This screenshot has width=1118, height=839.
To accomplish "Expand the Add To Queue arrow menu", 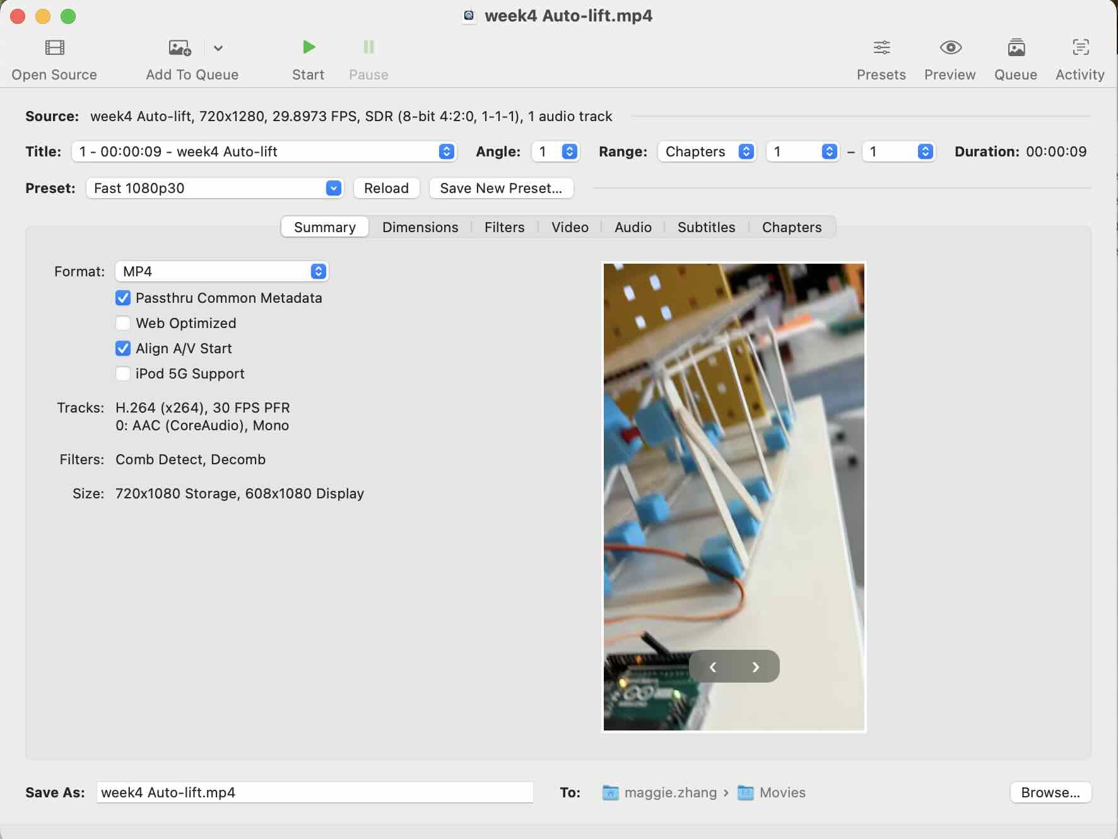I will tap(218, 48).
